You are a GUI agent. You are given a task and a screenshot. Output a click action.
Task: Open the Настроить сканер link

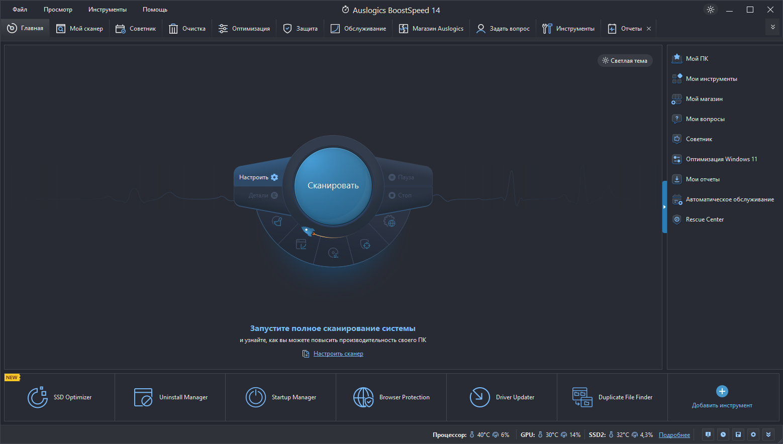click(x=338, y=354)
